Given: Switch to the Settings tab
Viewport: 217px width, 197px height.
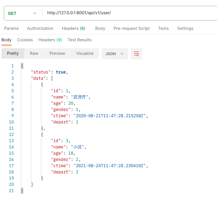Looking at the screenshot, I should 185,28.
